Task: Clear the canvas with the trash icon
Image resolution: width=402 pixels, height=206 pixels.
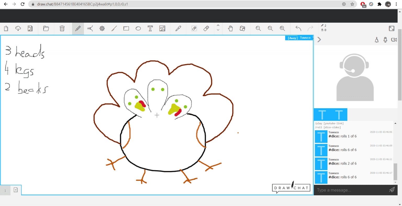Action: (x=62, y=29)
